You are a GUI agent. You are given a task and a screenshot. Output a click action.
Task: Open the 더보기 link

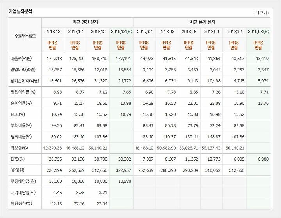pyautogui.click(x=262, y=13)
